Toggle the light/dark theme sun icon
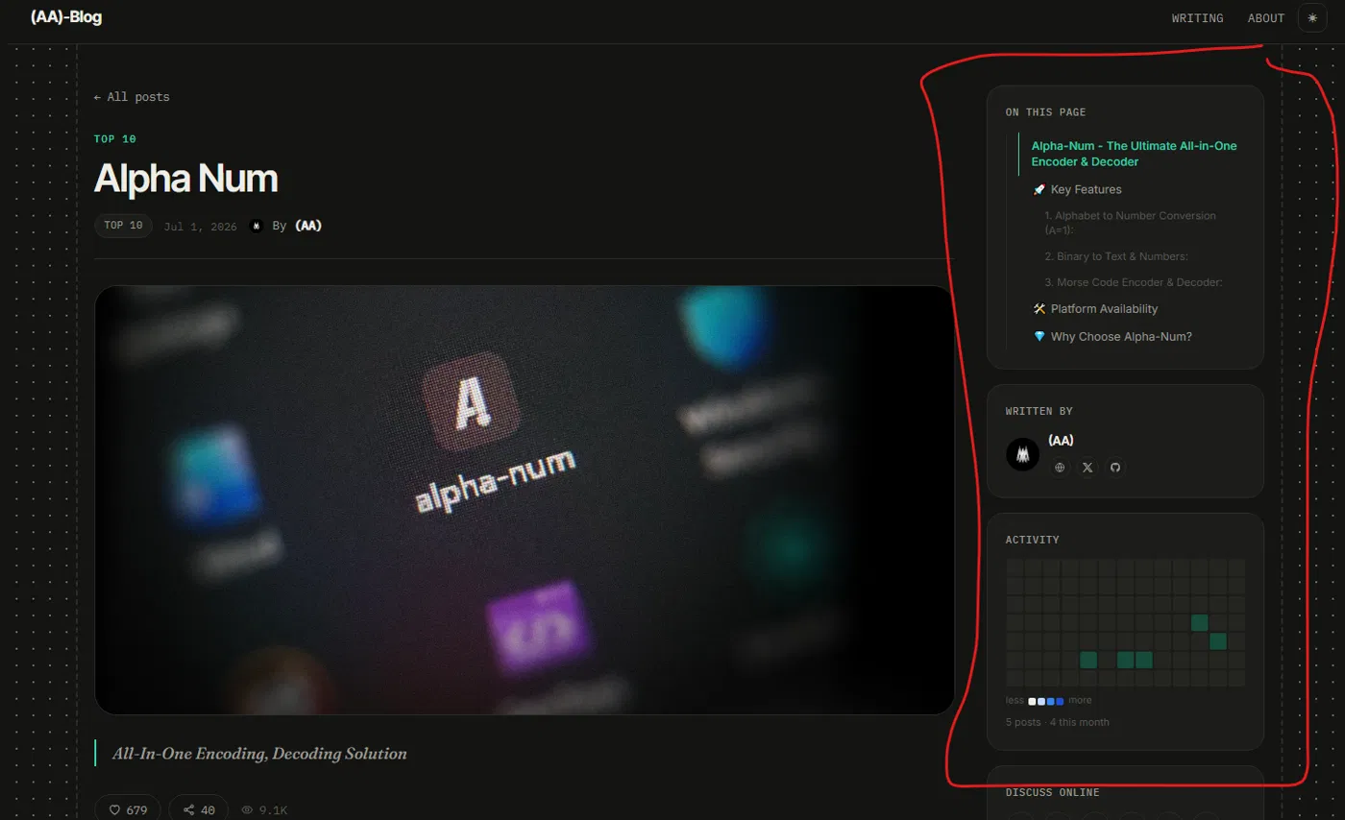The height and width of the screenshot is (820, 1345). [x=1312, y=18]
